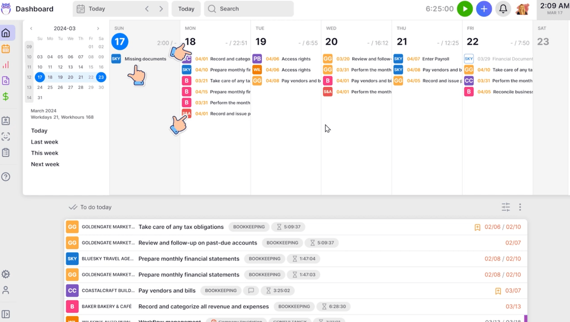
Task: Open the contacts badge sidebar icon
Action: [x=6, y=121]
